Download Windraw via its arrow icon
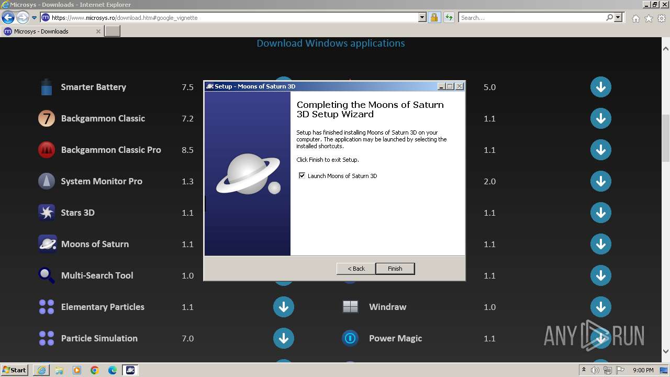This screenshot has width=670, height=377. pyautogui.click(x=601, y=307)
